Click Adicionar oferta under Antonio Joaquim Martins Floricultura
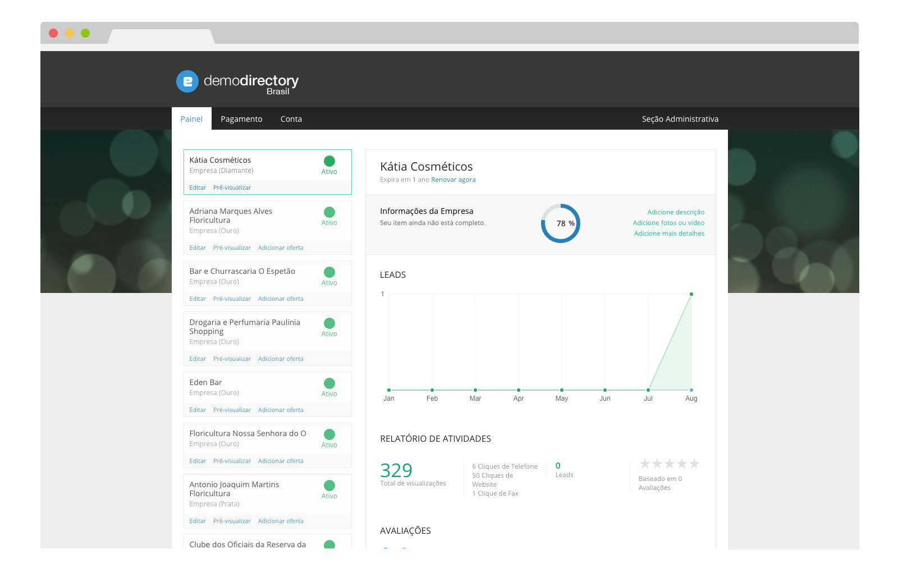898x577 pixels. coord(281,521)
